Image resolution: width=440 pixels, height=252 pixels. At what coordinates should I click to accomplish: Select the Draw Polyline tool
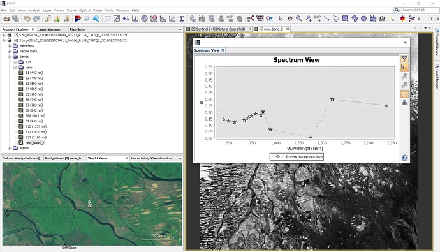(336, 19)
